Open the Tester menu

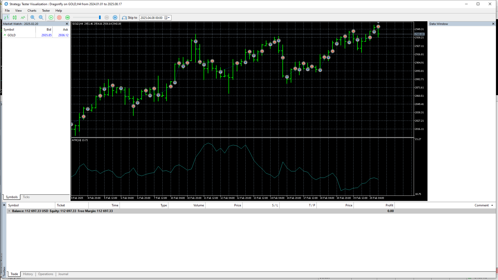[x=46, y=11]
